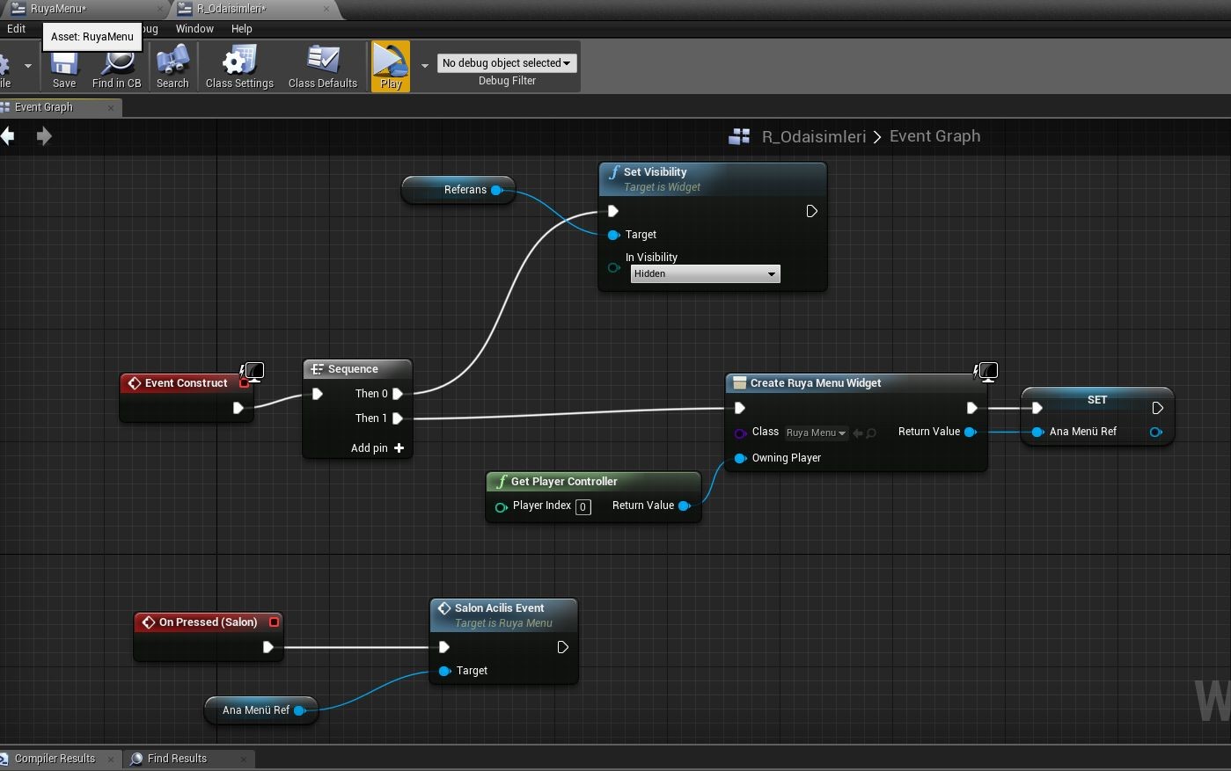This screenshot has width=1231, height=771.
Task: Close the R_Odaisimleri asset tab
Action: coord(326,9)
